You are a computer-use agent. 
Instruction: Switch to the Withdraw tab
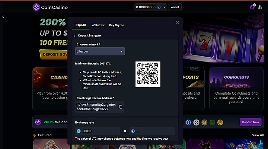tap(98, 25)
